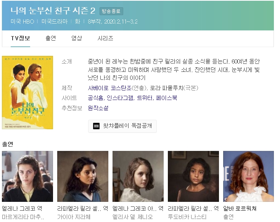Click 가이아 지라체 cast photo
Image resolution: width=280 pixels, height=222 pixels.
pos(83,176)
